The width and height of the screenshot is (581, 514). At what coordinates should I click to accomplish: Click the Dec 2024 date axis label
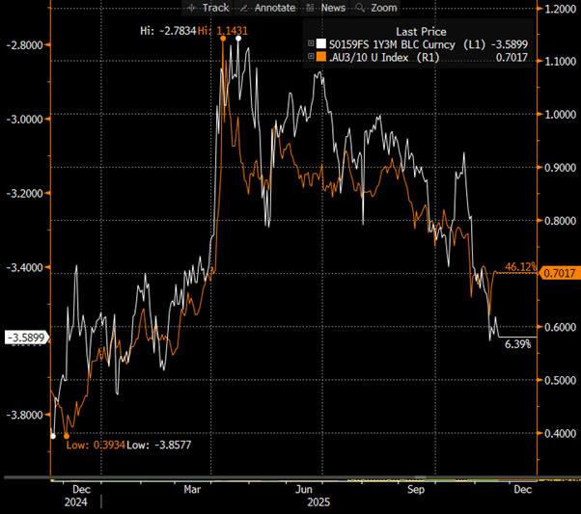point(81,490)
